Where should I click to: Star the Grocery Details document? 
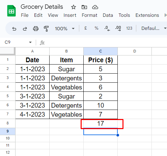click(x=74, y=7)
